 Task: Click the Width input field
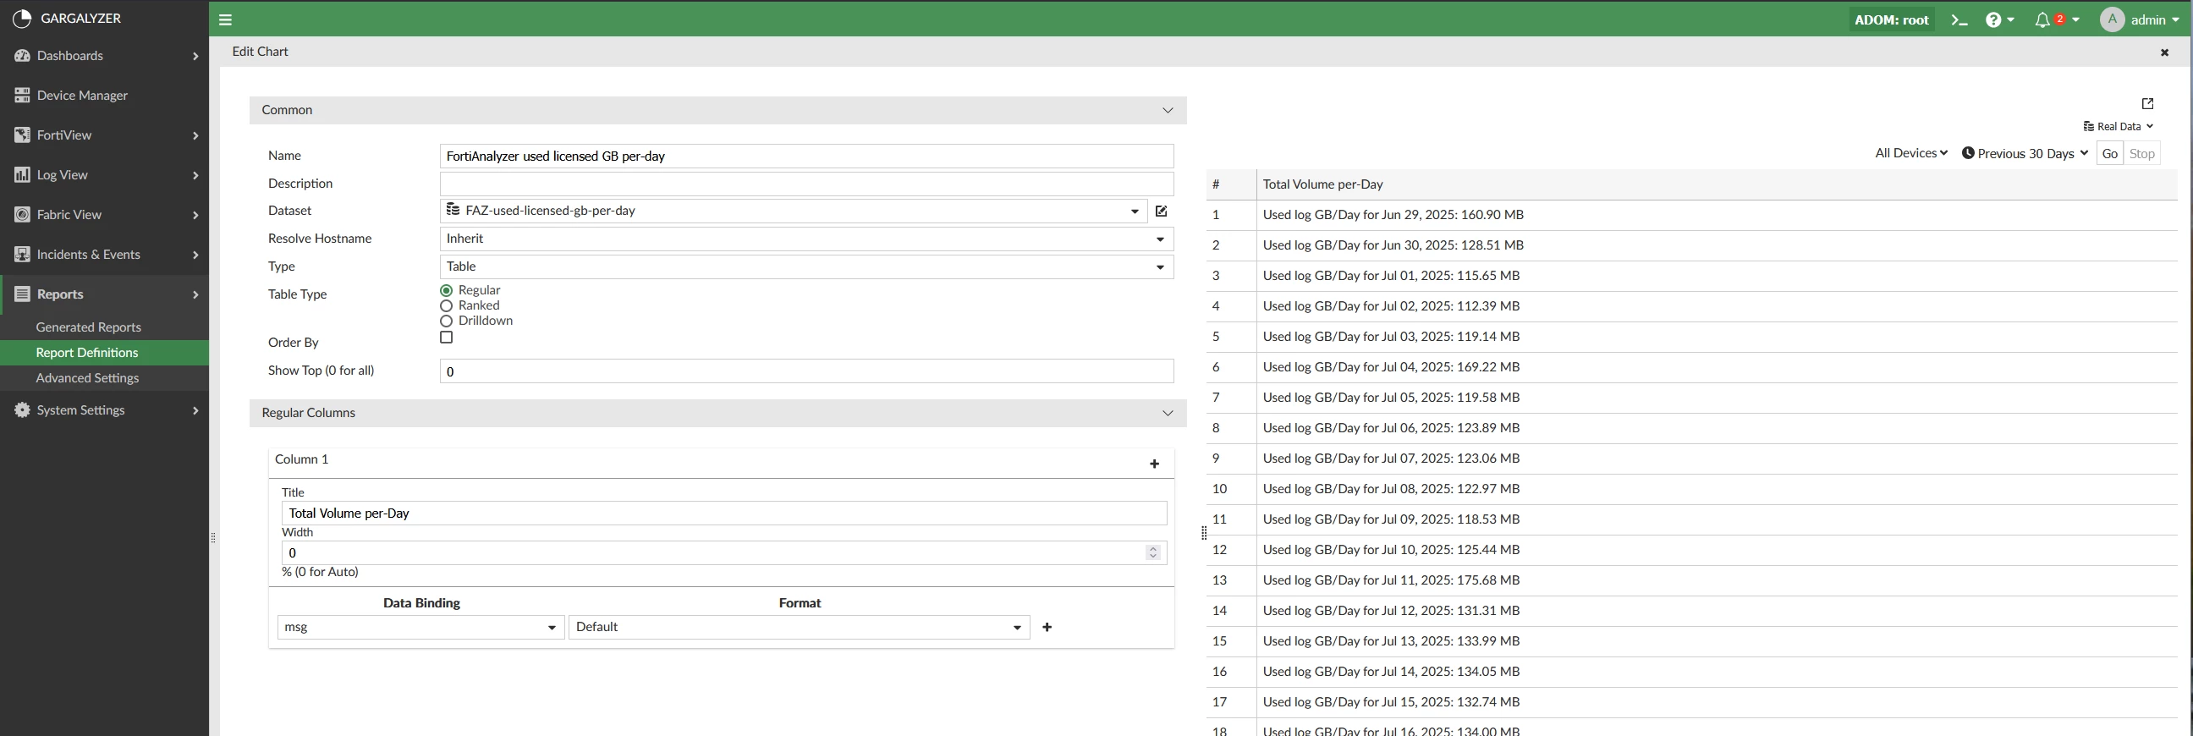[723, 553]
